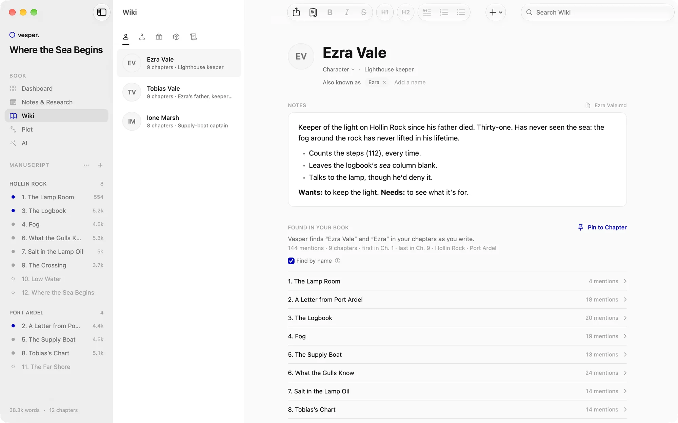
Task: Expand mentions in 1. The Lamp Room
Action: (x=457, y=281)
